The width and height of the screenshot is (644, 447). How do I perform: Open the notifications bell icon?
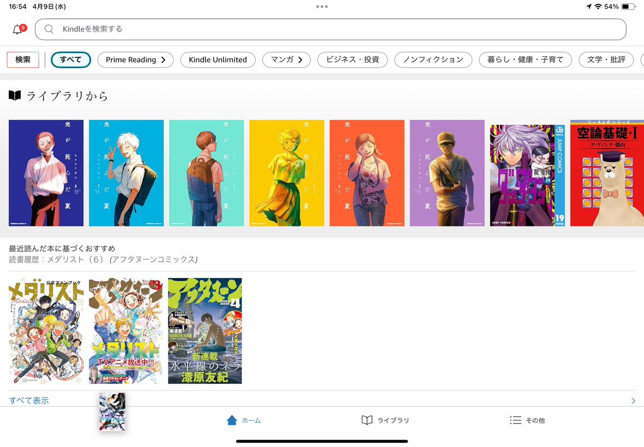point(18,29)
